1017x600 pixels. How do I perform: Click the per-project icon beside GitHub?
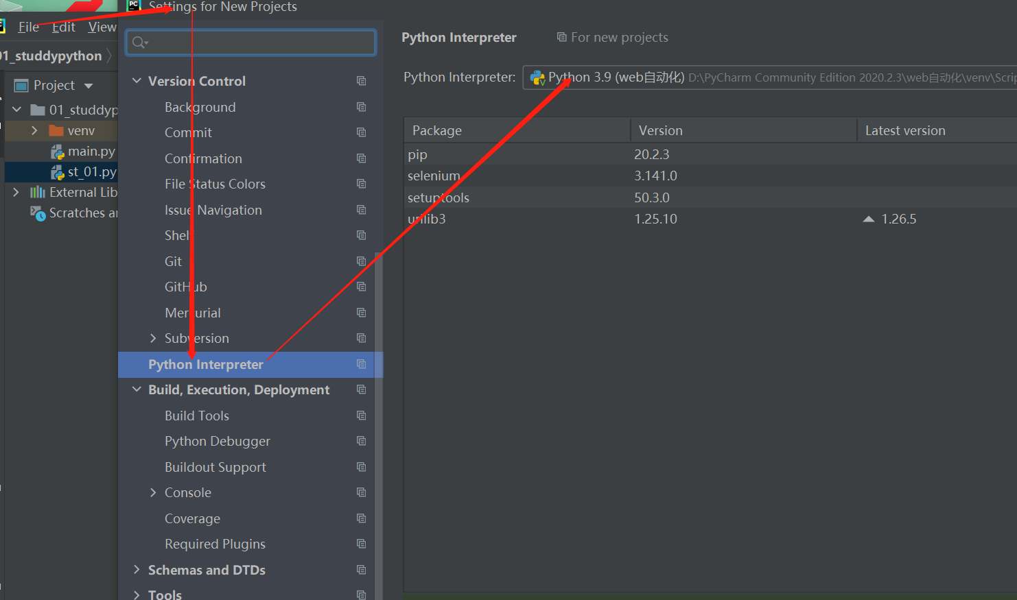tap(361, 287)
